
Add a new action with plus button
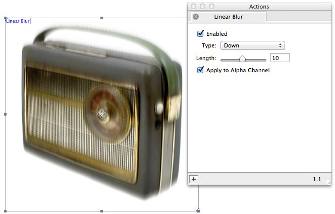click(194, 179)
